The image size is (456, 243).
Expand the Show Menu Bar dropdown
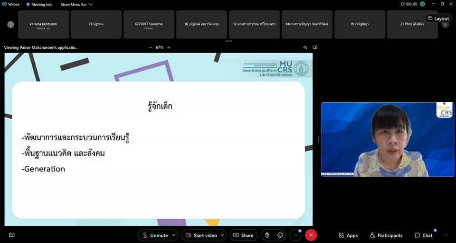[76, 4]
